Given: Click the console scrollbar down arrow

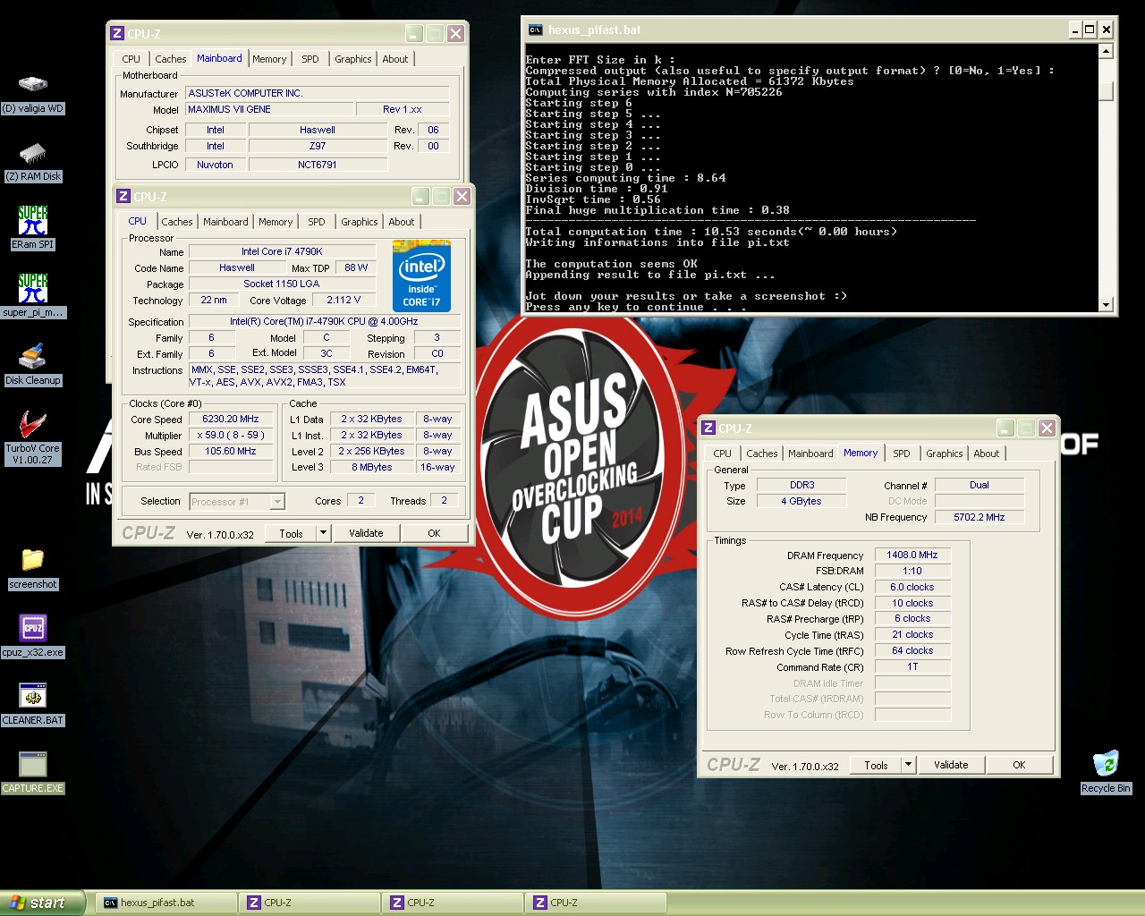Looking at the screenshot, I should 1106,304.
